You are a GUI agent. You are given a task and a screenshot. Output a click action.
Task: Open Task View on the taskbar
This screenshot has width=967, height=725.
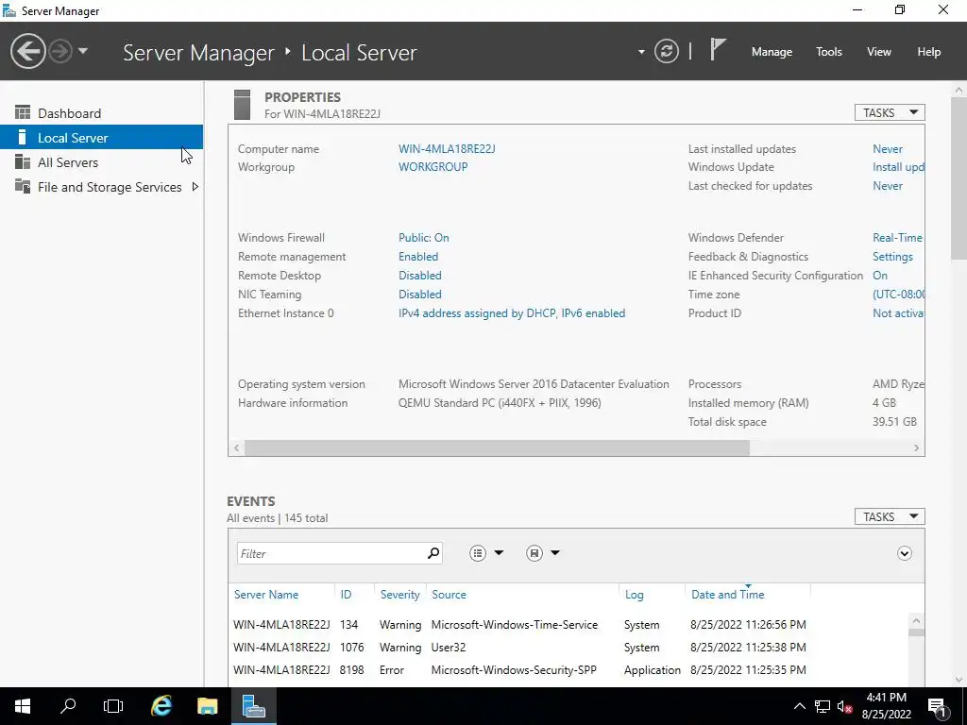click(113, 706)
